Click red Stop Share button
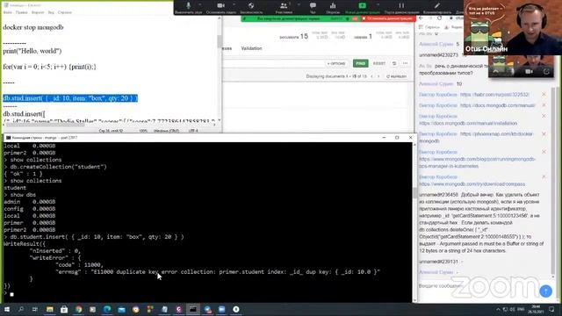 (388, 18)
